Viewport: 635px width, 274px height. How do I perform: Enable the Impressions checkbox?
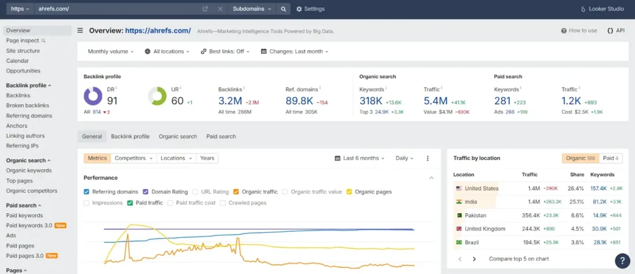click(87, 203)
